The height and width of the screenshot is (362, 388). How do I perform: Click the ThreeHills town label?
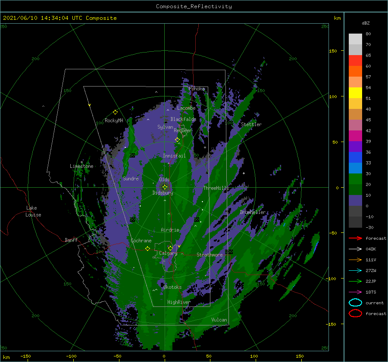point(216,188)
